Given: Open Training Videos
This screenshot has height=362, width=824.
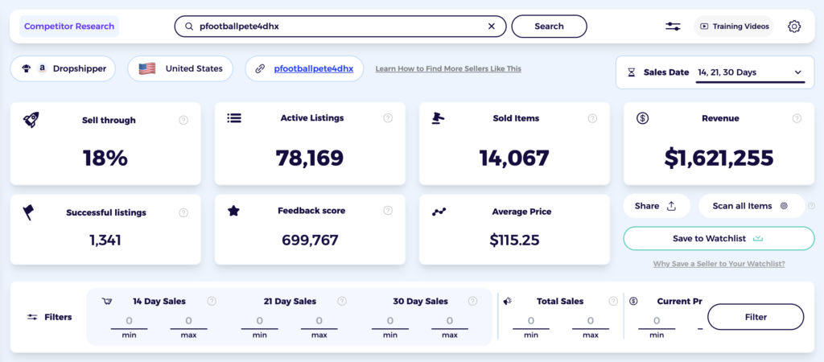Looking at the screenshot, I should 734,27.
